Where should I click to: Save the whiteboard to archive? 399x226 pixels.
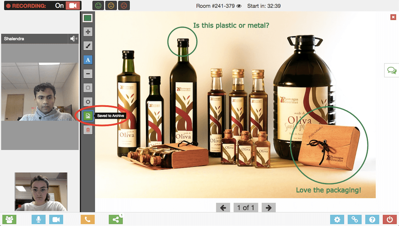coord(88,115)
